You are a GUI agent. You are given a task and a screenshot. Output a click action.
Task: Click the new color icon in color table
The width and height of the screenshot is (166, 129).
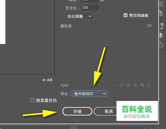pyautogui.click(x=142, y=85)
